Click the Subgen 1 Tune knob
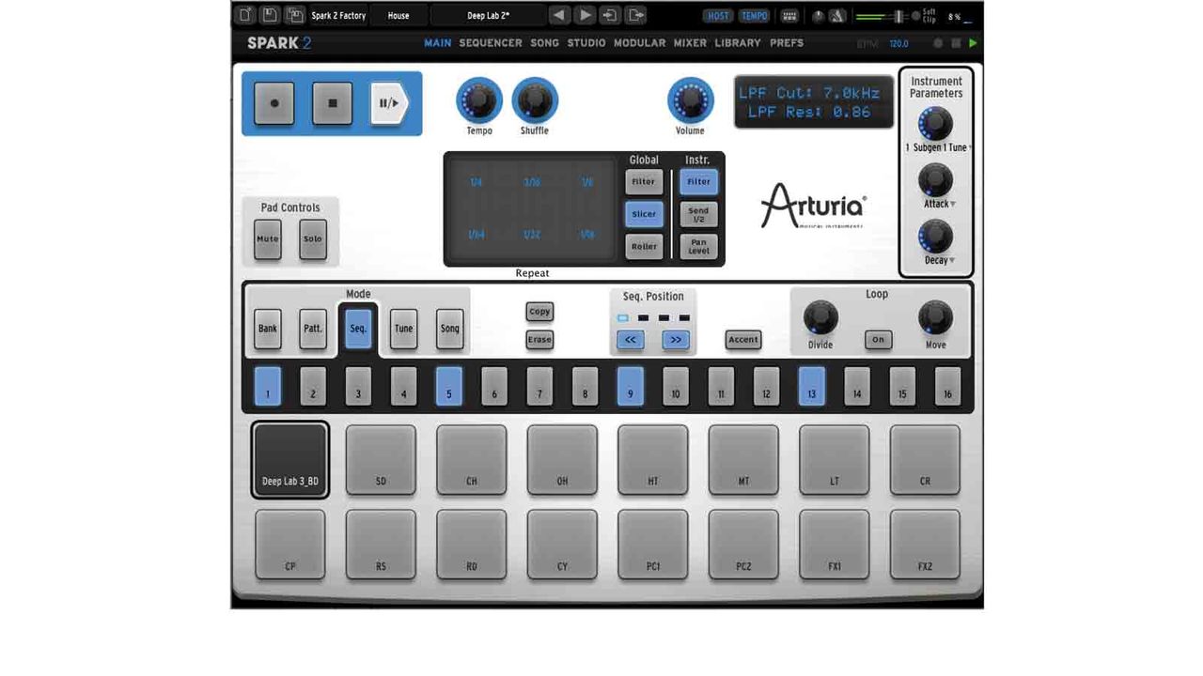Image resolution: width=1203 pixels, height=676 pixels. [x=935, y=123]
